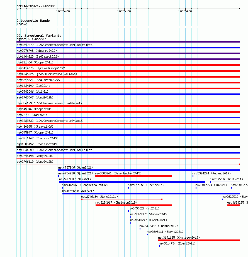Click nsv3323383 (Audano2019) label
This screenshot has width=248, height=257.
point(159,226)
